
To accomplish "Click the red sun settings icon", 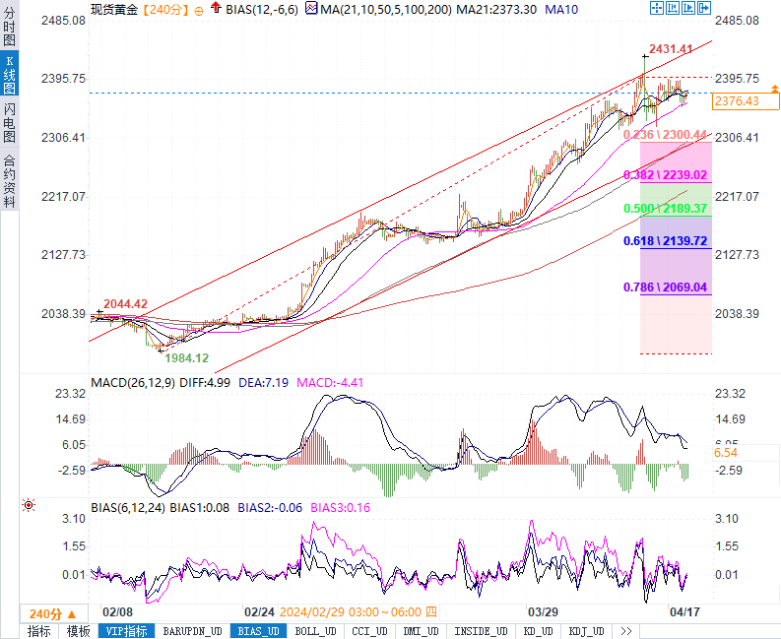I will click(x=29, y=505).
